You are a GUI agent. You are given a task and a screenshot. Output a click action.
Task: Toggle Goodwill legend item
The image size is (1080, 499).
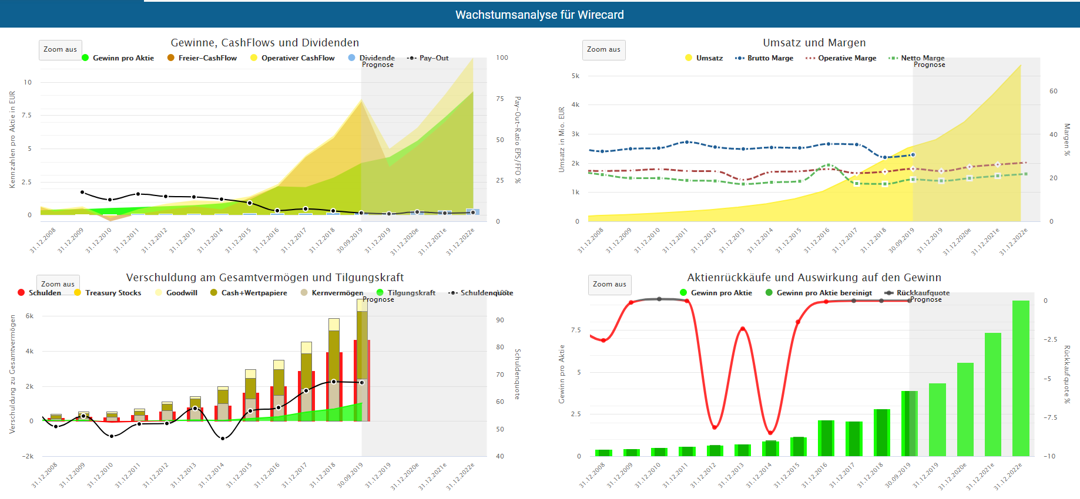tap(182, 293)
